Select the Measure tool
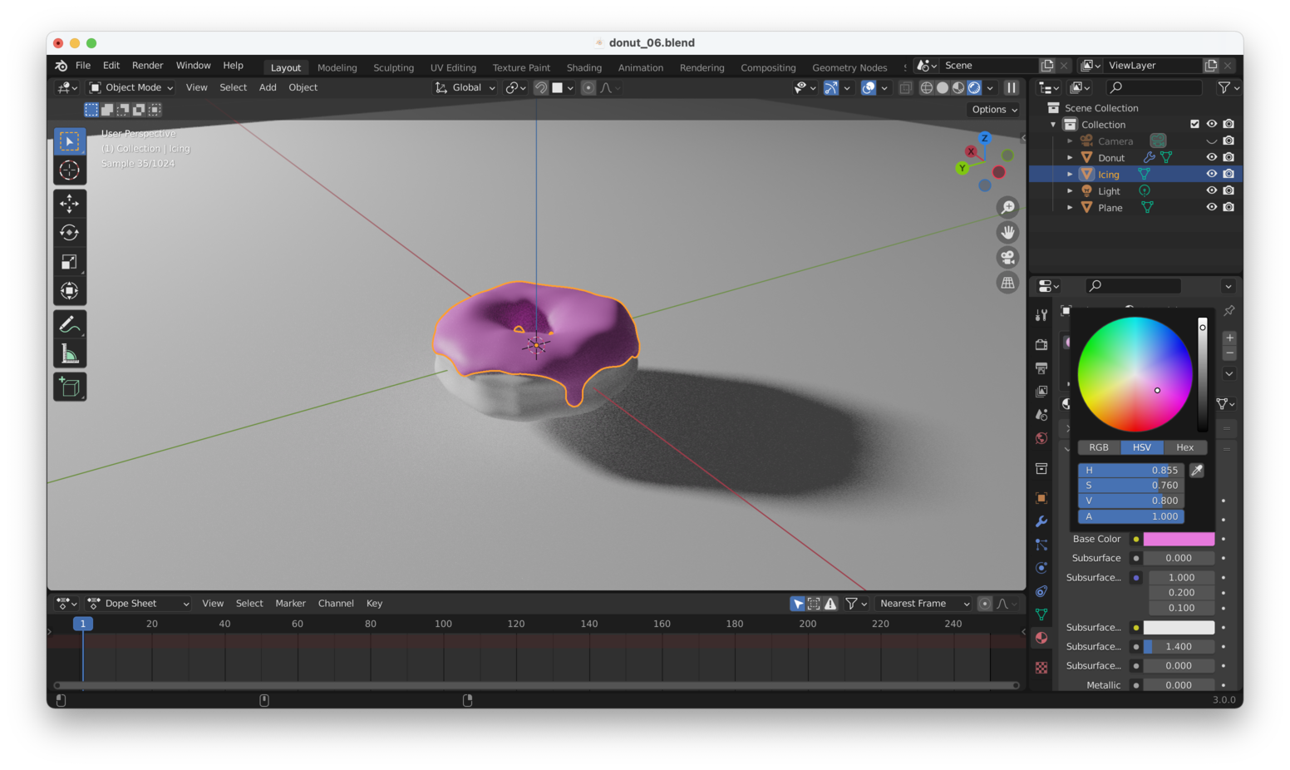Screen dimensions: 1290x770 click(70, 355)
